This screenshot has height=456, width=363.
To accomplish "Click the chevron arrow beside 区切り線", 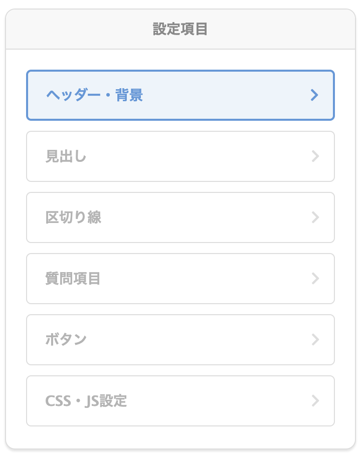I will point(315,217).
